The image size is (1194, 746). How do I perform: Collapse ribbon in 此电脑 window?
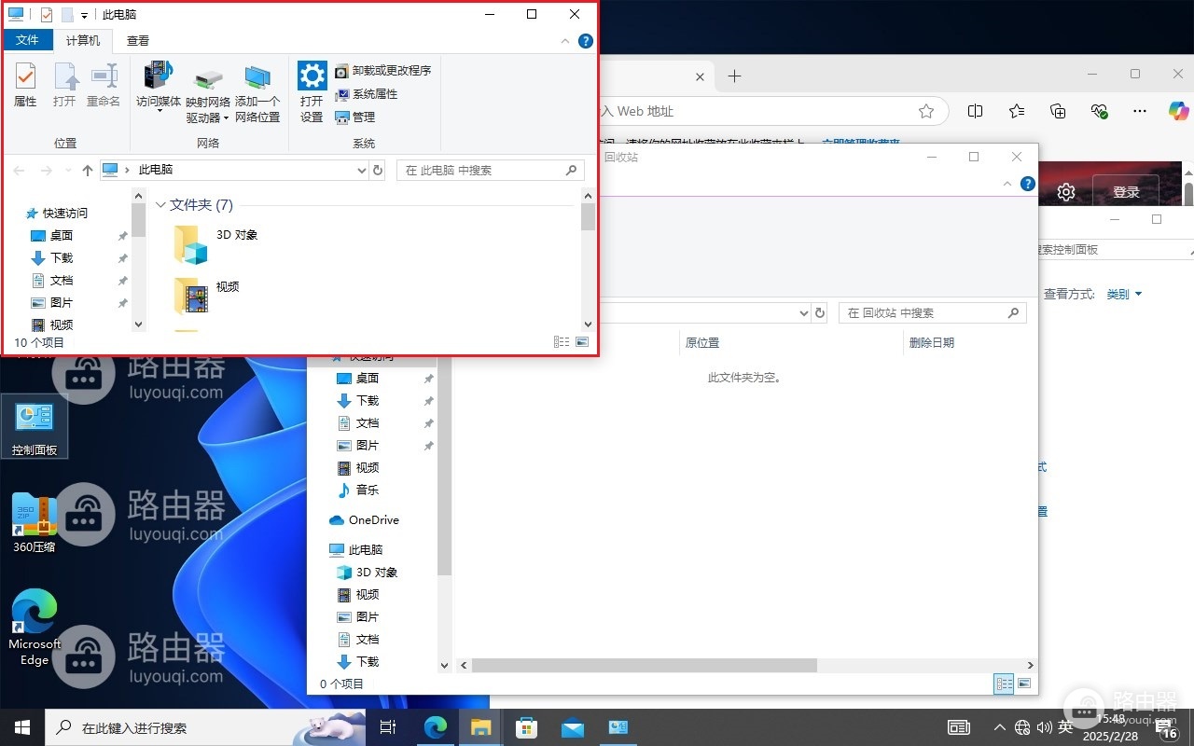click(565, 41)
